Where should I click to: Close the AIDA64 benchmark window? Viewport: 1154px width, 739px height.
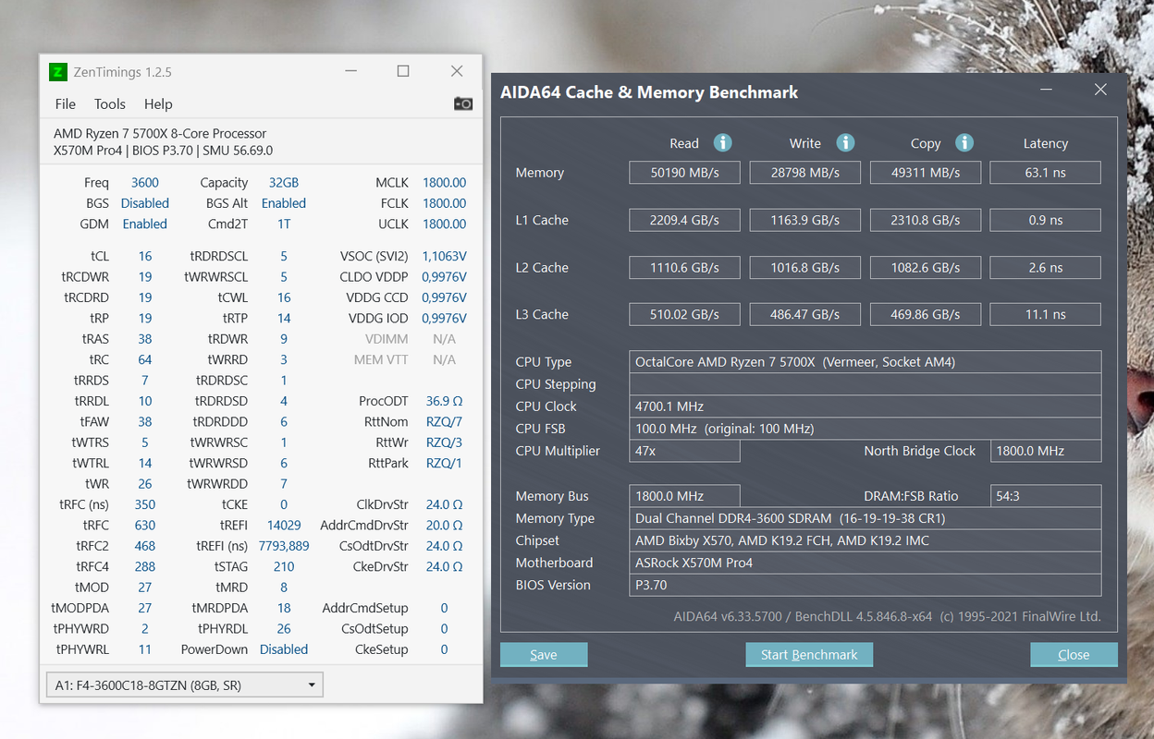pyautogui.click(x=1100, y=90)
